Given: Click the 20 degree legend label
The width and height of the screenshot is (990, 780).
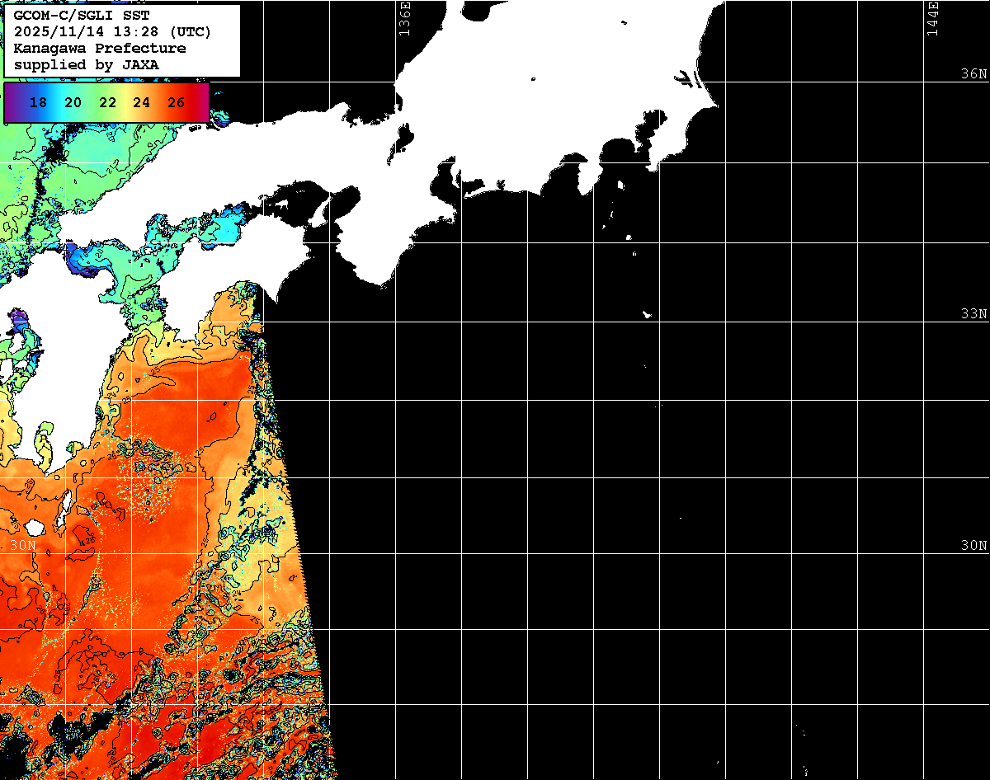Looking at the screenshot, I should coord(73,103).
